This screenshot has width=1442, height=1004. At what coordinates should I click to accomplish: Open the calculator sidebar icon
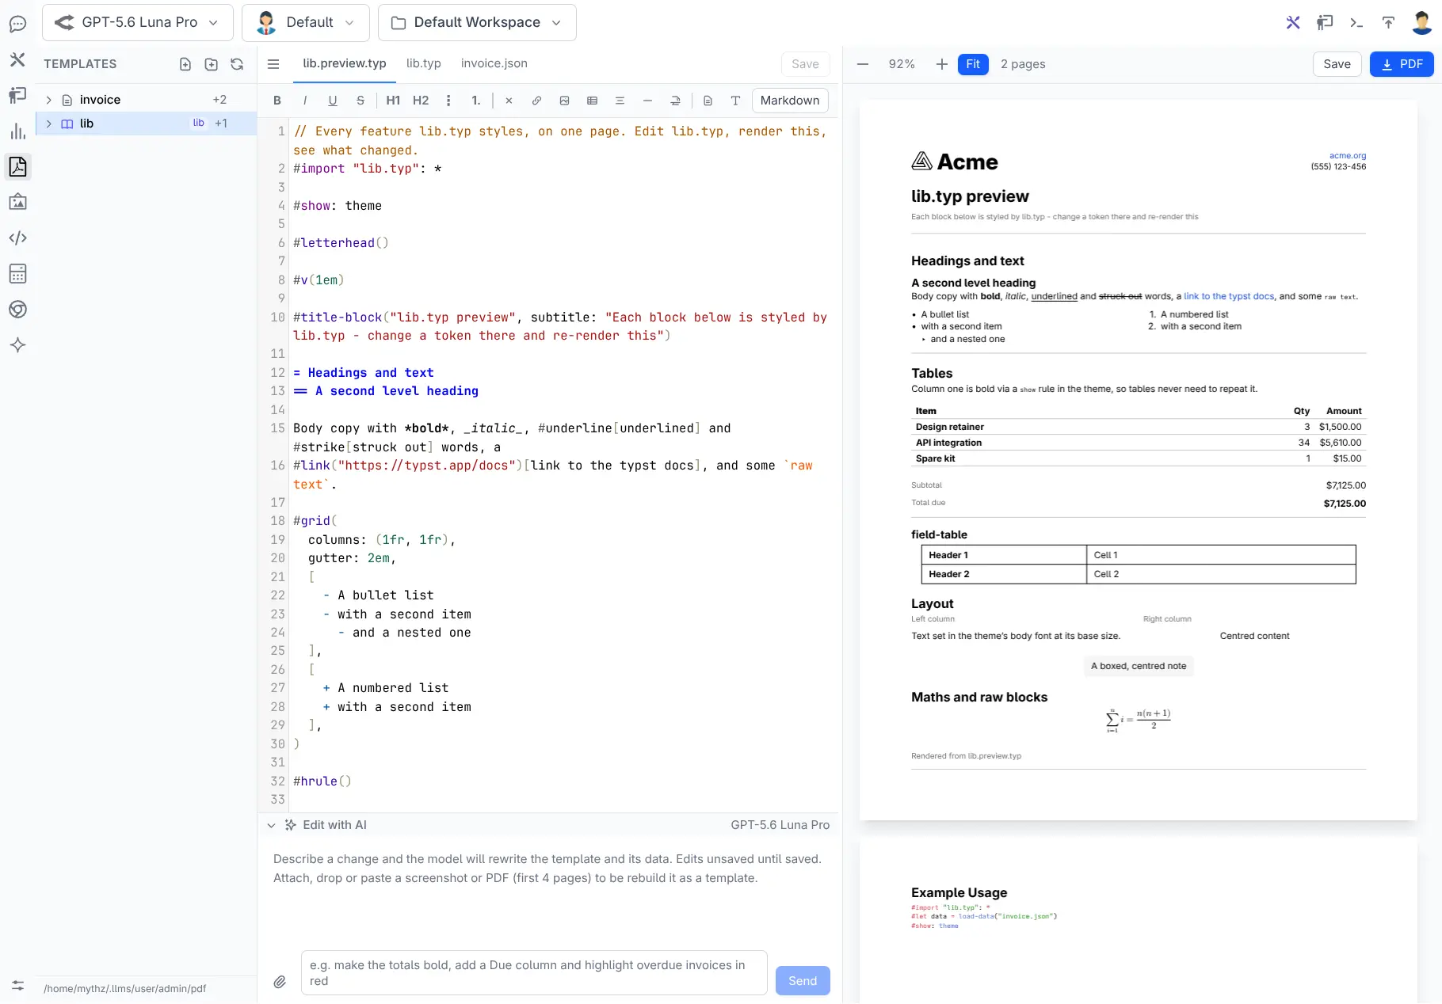(17, 273)
